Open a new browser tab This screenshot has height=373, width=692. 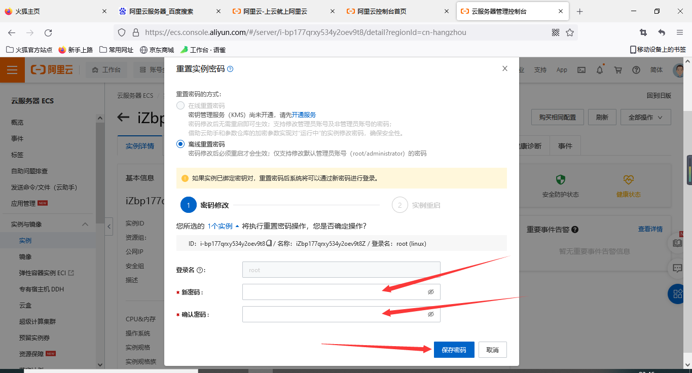tap(580, 11)
